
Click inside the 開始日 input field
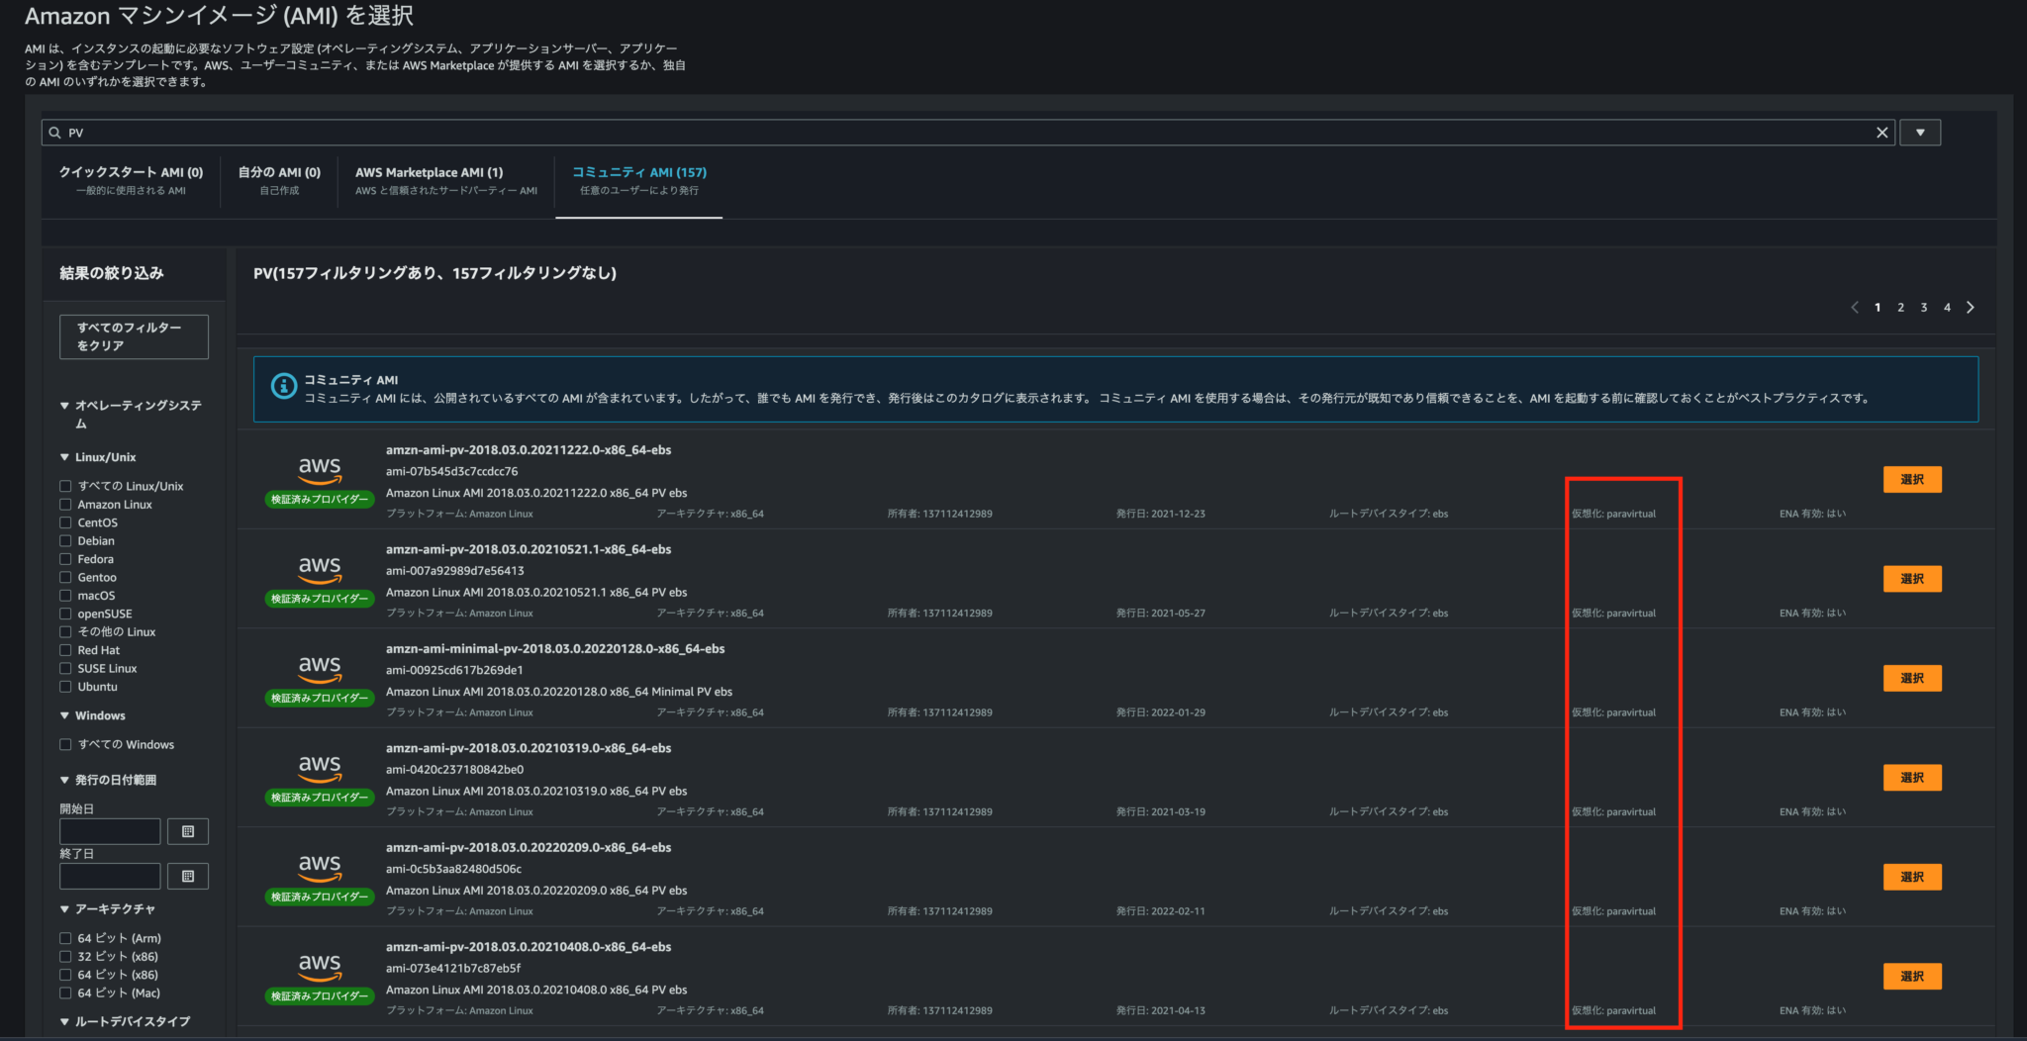click(x=109, y=831)
